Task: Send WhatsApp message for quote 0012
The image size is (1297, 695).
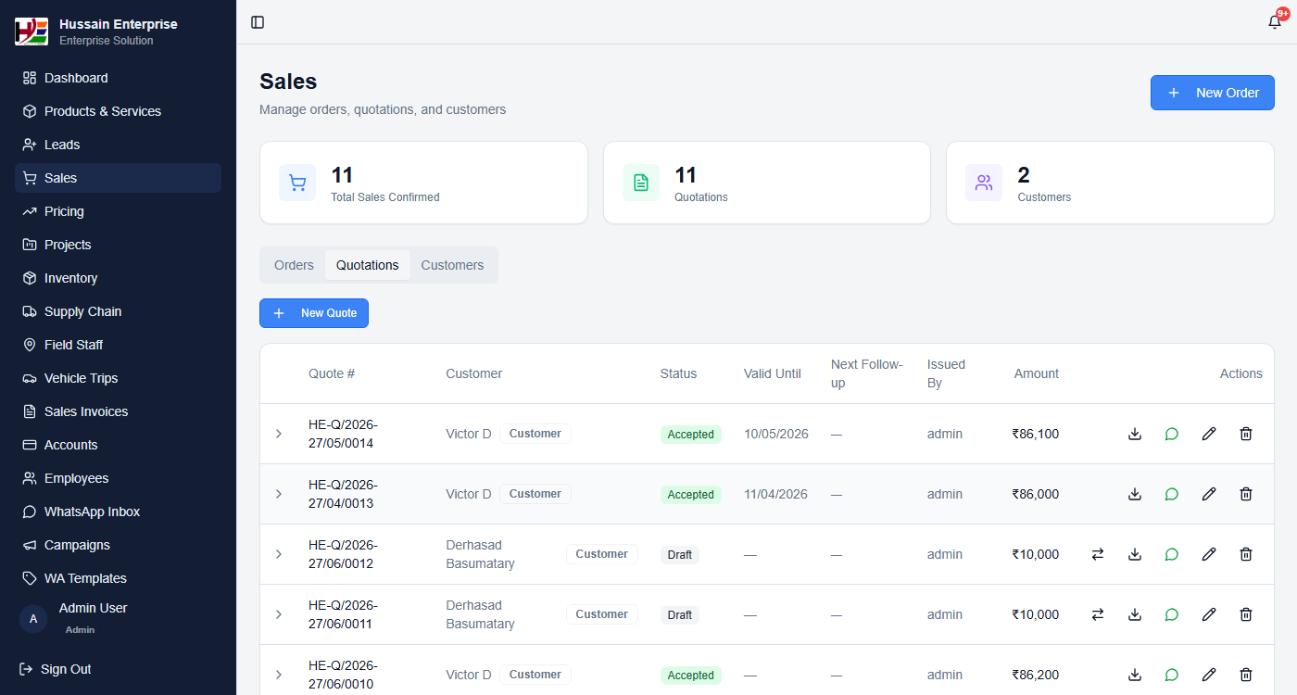Action: (x=1172, y=554)
